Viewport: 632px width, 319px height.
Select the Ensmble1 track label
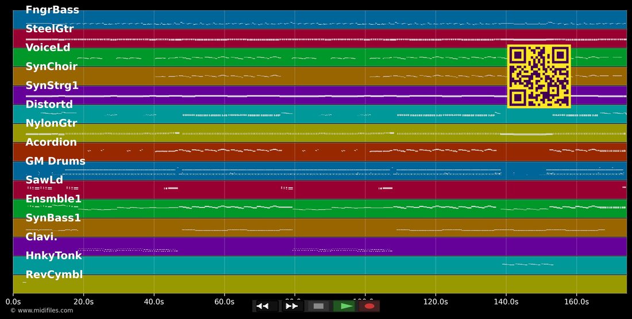(53, 199)
